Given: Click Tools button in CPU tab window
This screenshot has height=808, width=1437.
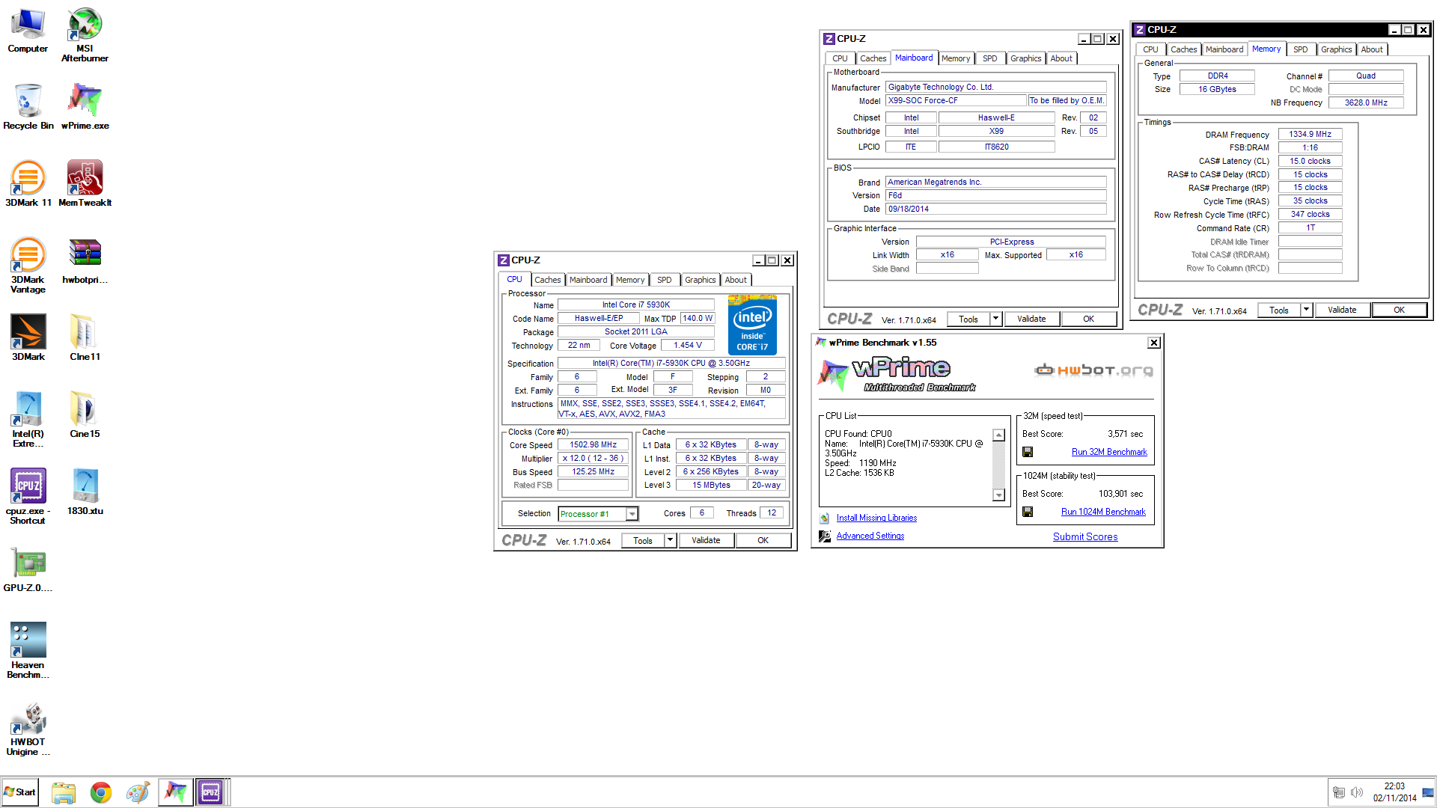Looking at the screenshot, I should pos(643,540).
